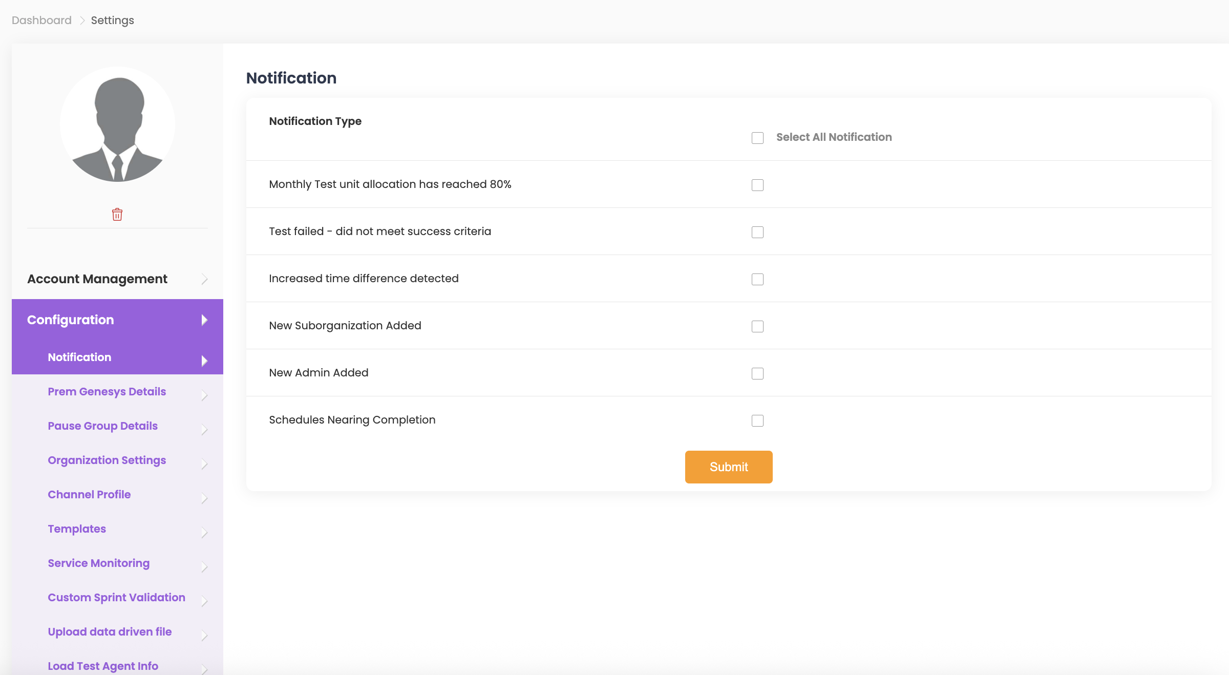The image size is (1229, 675).
Task: Check the Select All Notification checkbox
Action: (x=757, y=138)
